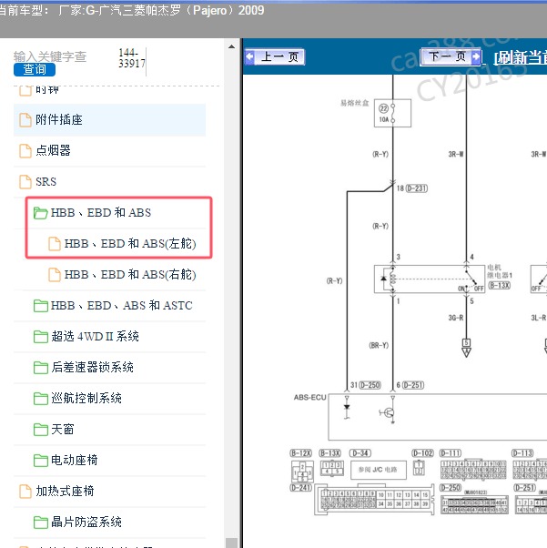Image resolution: width=547 pixels, height=548 pixels.
Task: Click the file icon beside 加热式座椅
Action: tap(25, 492)
